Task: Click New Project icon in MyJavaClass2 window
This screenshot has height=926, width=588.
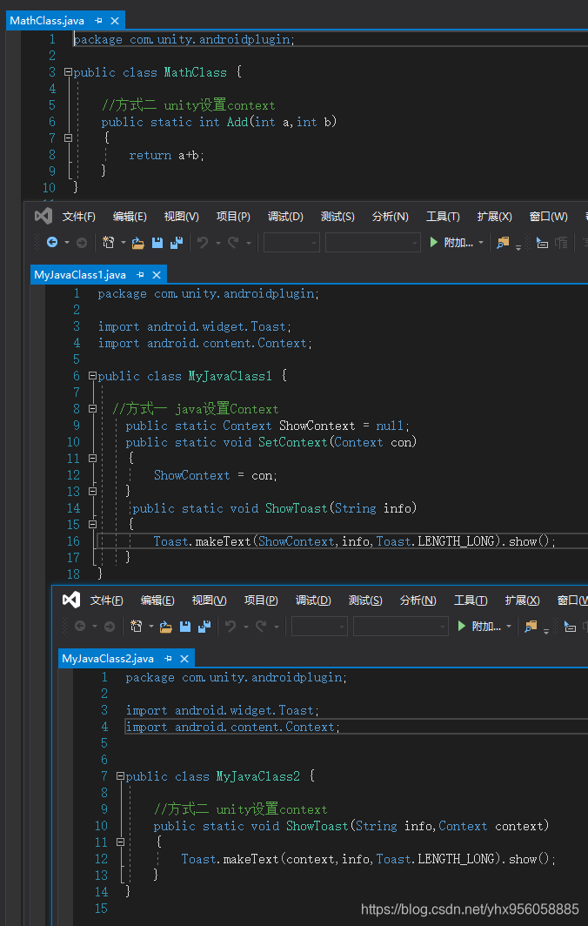Action: 136,626
